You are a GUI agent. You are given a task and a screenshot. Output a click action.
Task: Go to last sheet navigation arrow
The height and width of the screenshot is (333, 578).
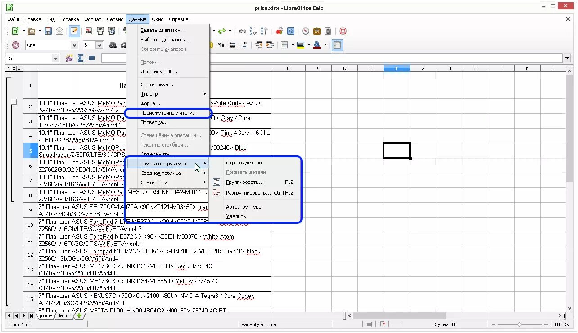[31, 315]
